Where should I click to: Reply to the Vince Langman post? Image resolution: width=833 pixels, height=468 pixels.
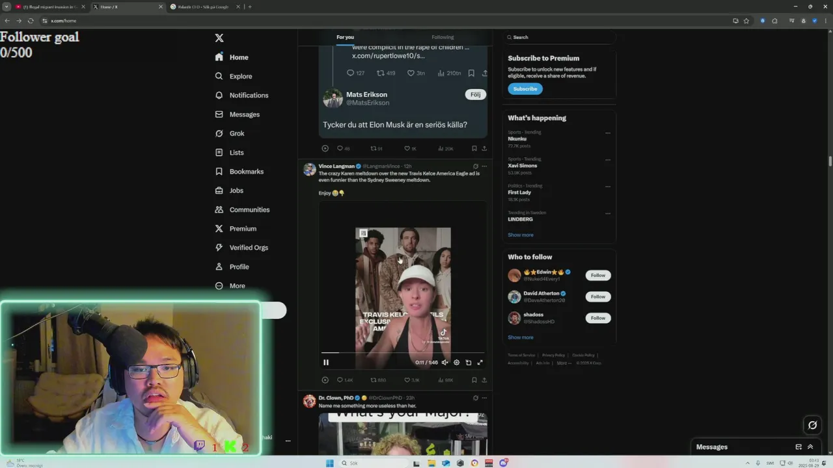(344, 380)
